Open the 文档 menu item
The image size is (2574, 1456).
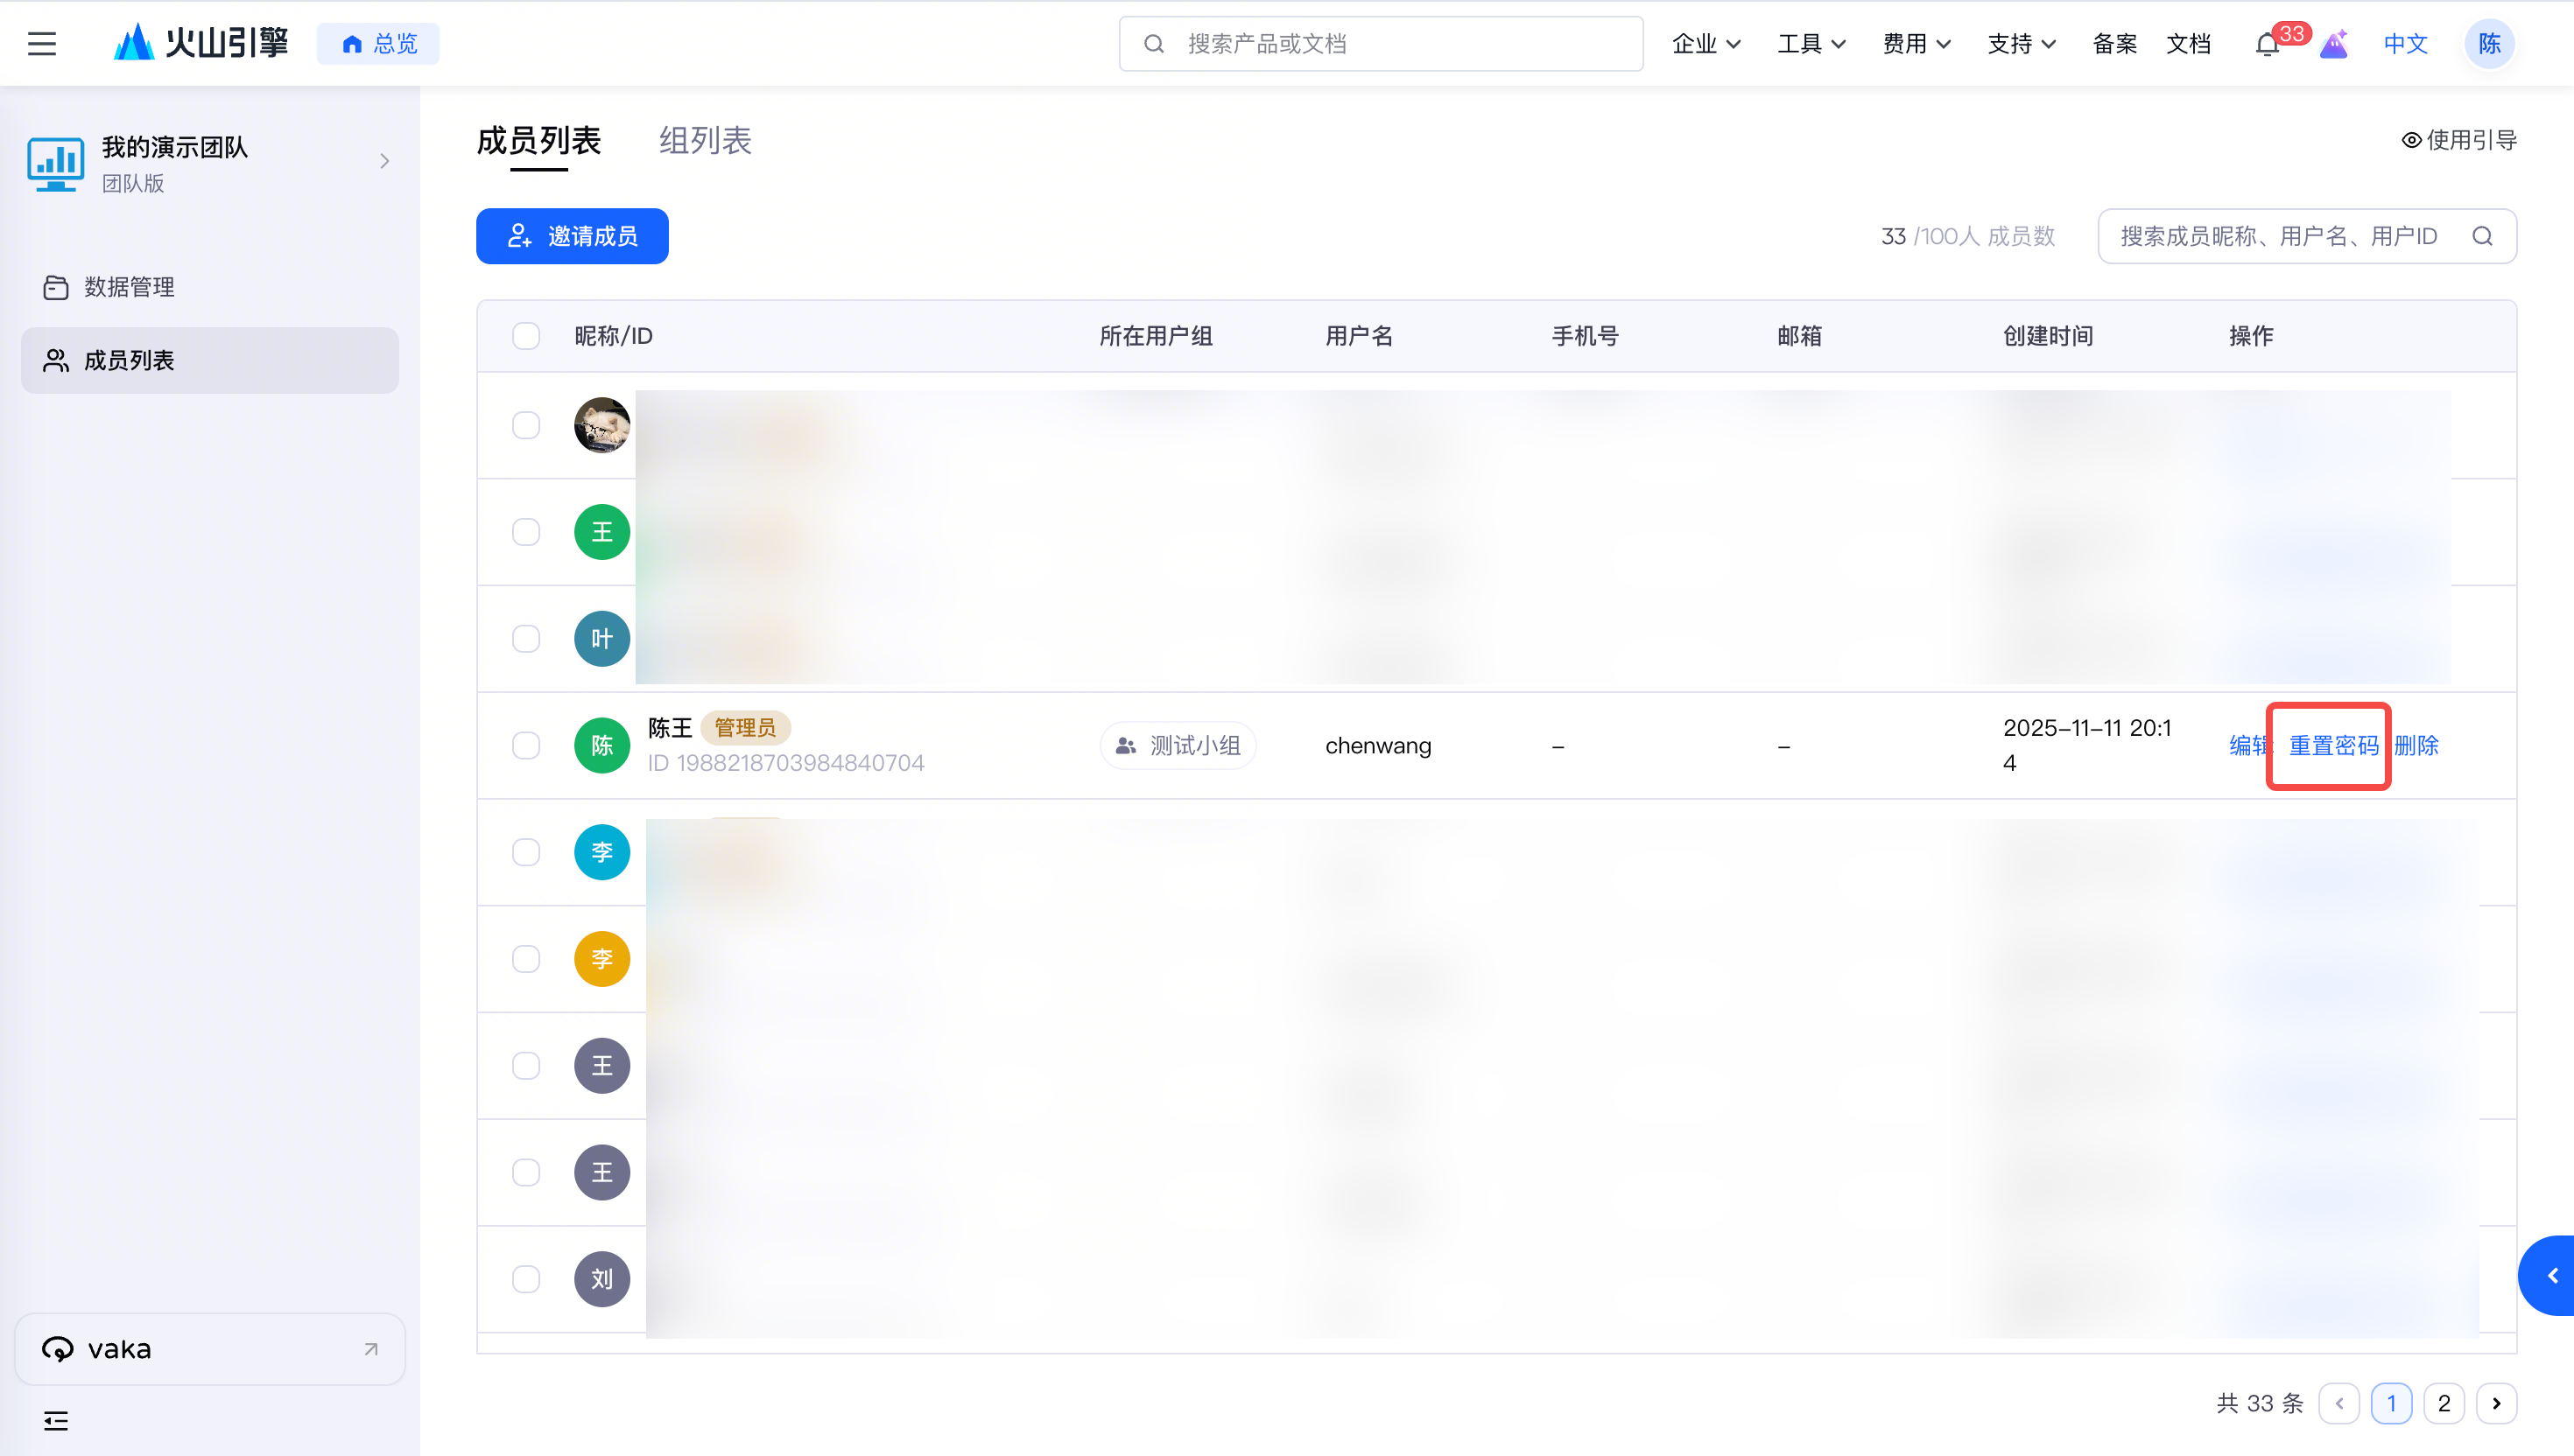point(2188,44)
